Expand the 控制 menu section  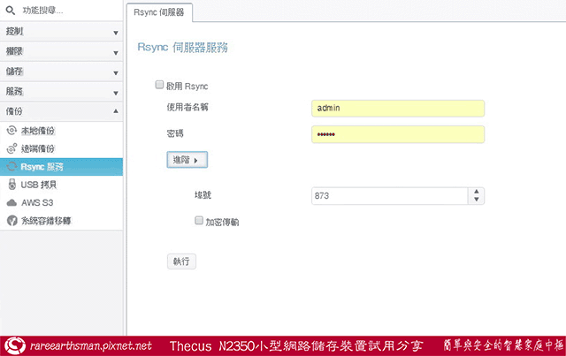pos(61,32)
